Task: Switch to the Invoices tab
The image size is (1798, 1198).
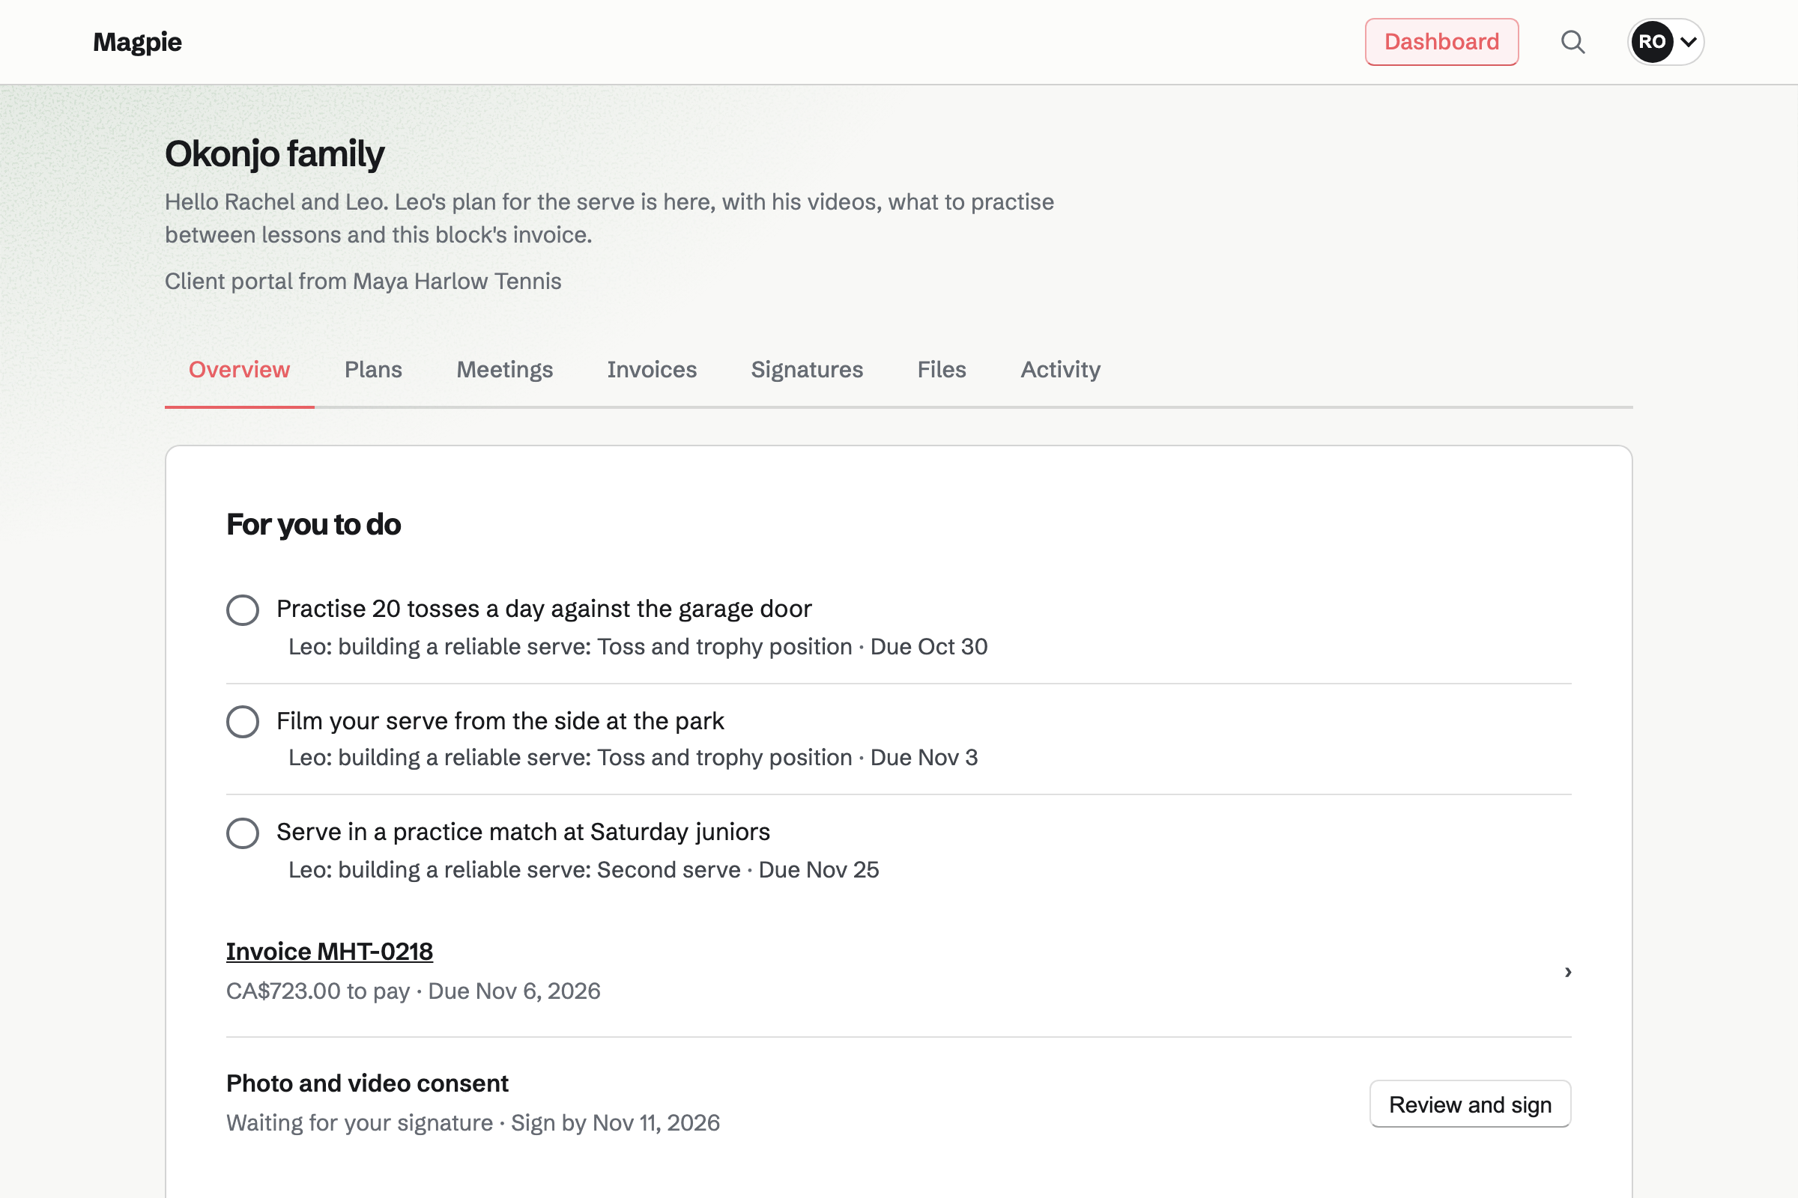Action: tap(651, 370)
